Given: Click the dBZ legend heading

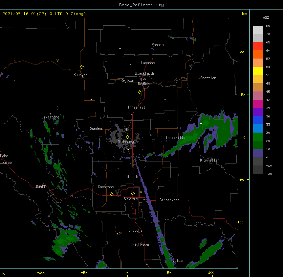Looking at the screenshot, I should 266,18.
